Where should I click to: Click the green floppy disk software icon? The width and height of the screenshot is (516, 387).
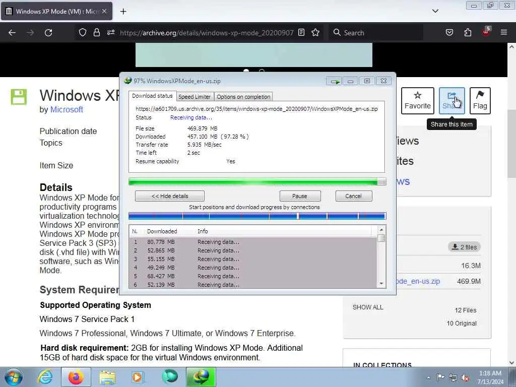[19, 97]
